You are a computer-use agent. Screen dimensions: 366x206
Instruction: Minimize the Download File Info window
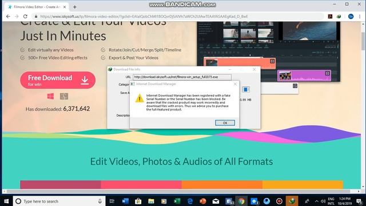(230, 69)
